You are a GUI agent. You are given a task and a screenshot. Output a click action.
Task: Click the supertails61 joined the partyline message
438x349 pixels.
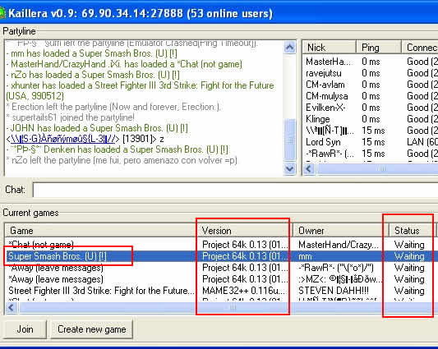pos(71,117)
